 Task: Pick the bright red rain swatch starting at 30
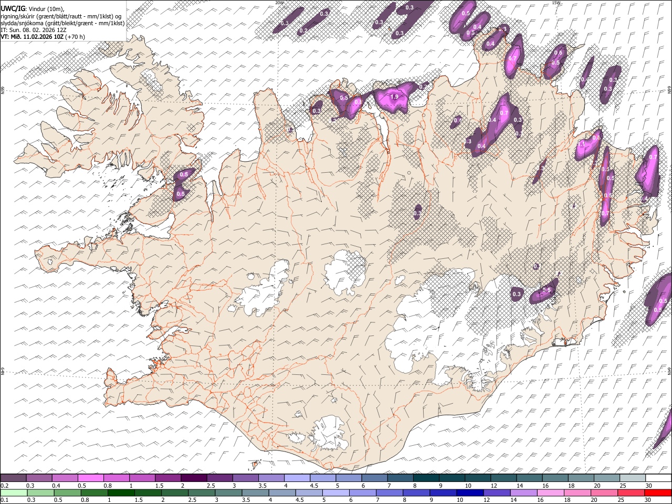click(x=658, y=492)
